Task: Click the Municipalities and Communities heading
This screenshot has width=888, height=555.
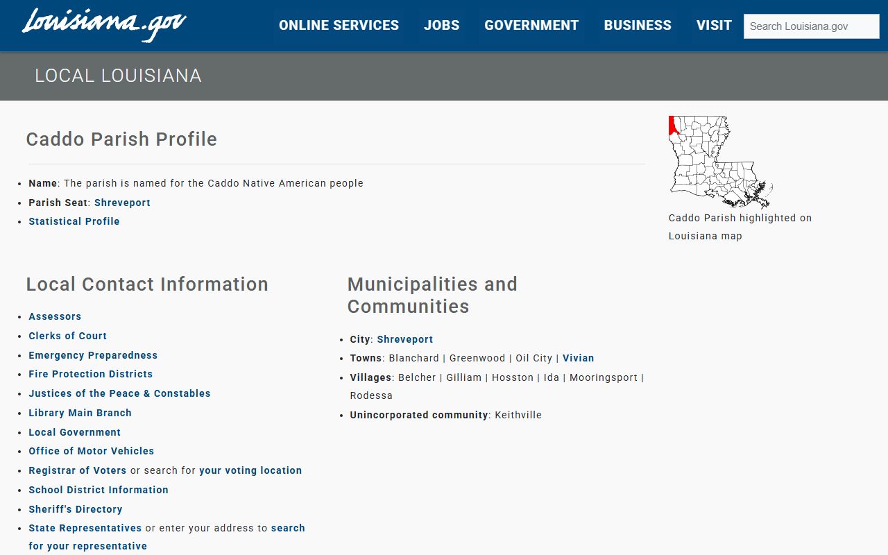Action: [432, 296]
